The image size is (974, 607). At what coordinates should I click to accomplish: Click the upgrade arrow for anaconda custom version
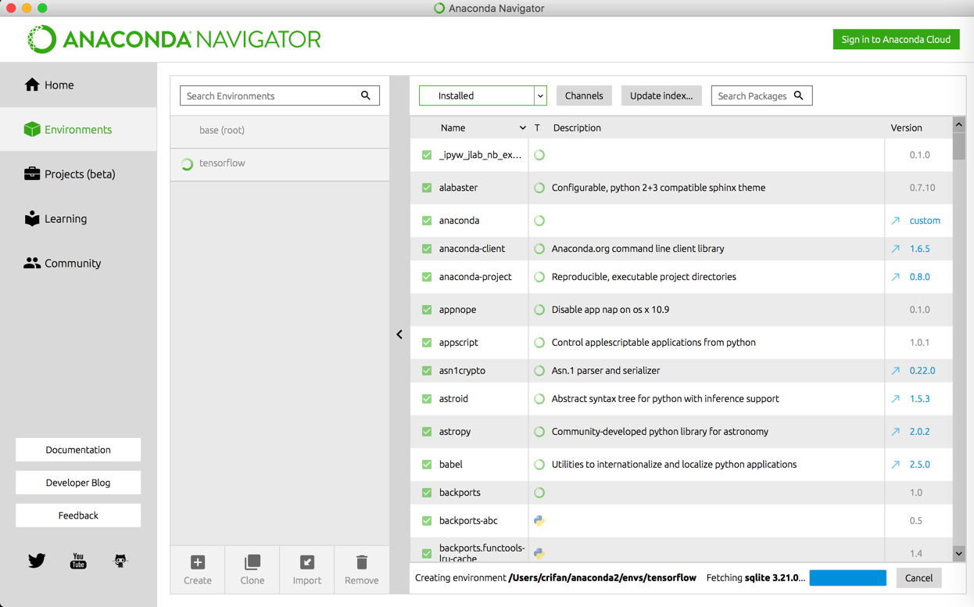(896, 221)
